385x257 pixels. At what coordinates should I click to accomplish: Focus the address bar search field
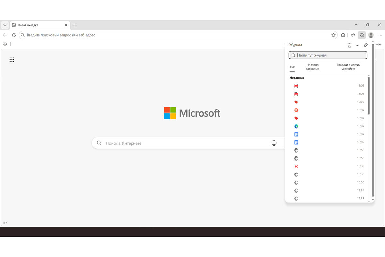(178, 35)
